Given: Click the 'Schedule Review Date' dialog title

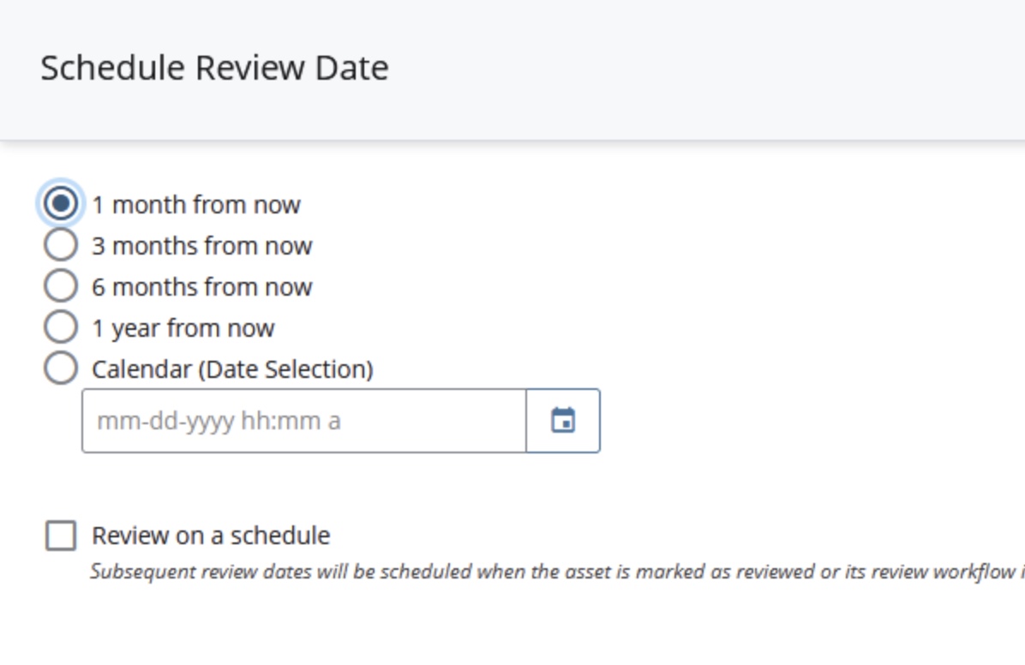Looking at the screenshot, I should coord(214,68).
